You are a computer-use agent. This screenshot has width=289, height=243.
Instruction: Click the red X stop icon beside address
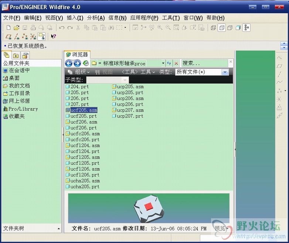pos(176,64)
